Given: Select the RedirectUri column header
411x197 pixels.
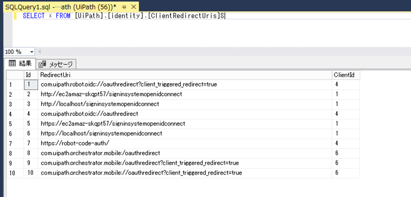Looking at the screenshot, I should click(x=100, y=75).
